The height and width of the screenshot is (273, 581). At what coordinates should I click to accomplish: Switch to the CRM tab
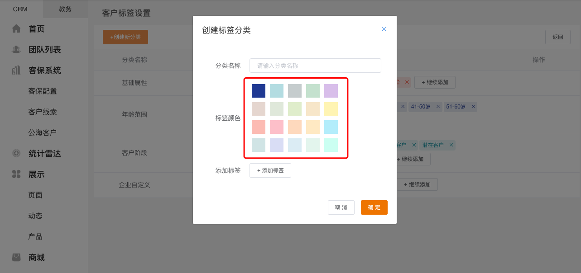point(20,9)
